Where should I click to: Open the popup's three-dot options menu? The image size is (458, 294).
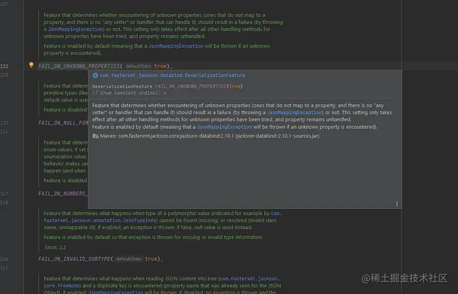[x=397, y=204]
